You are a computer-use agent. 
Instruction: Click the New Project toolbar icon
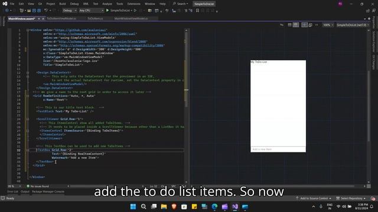22,11
